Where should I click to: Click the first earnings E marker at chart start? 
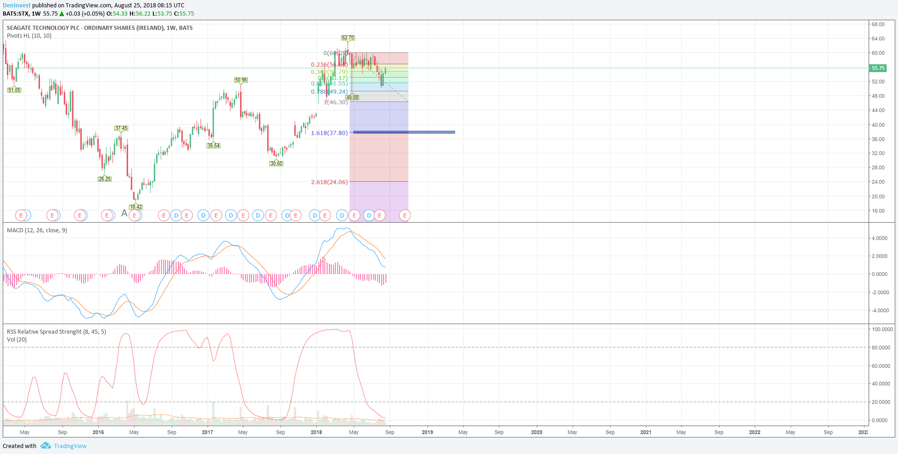[21, 215]
